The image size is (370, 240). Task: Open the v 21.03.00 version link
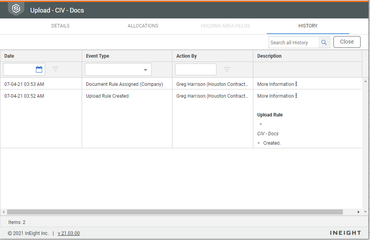(x=69, y=233)
